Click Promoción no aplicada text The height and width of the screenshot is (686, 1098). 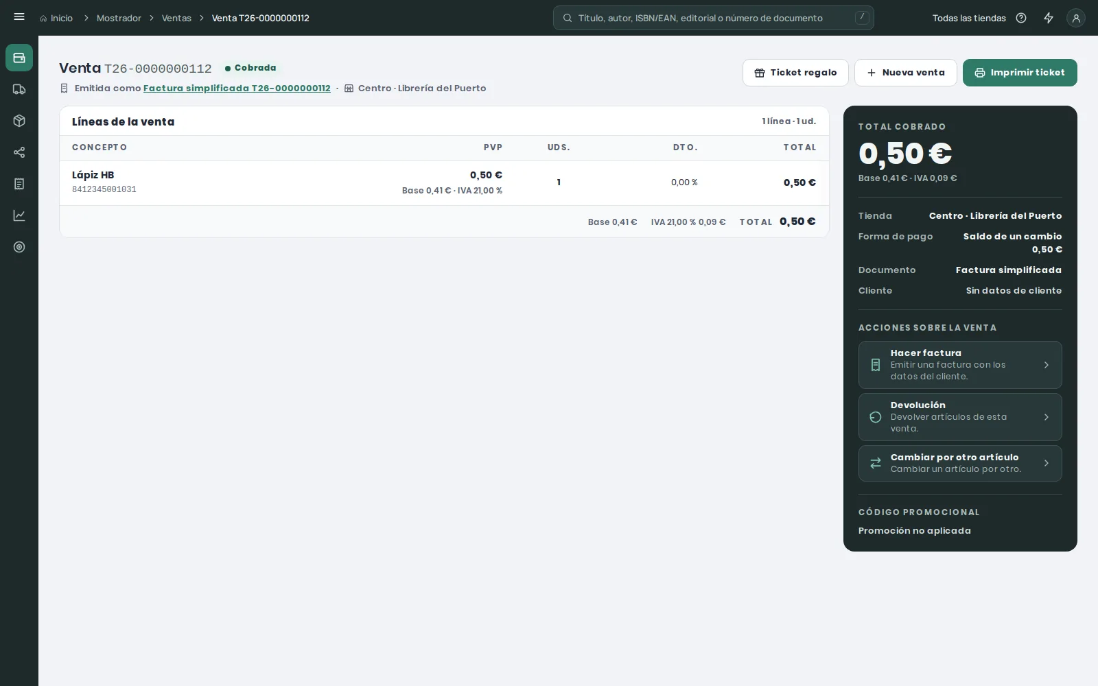click(x=914, y=531)
